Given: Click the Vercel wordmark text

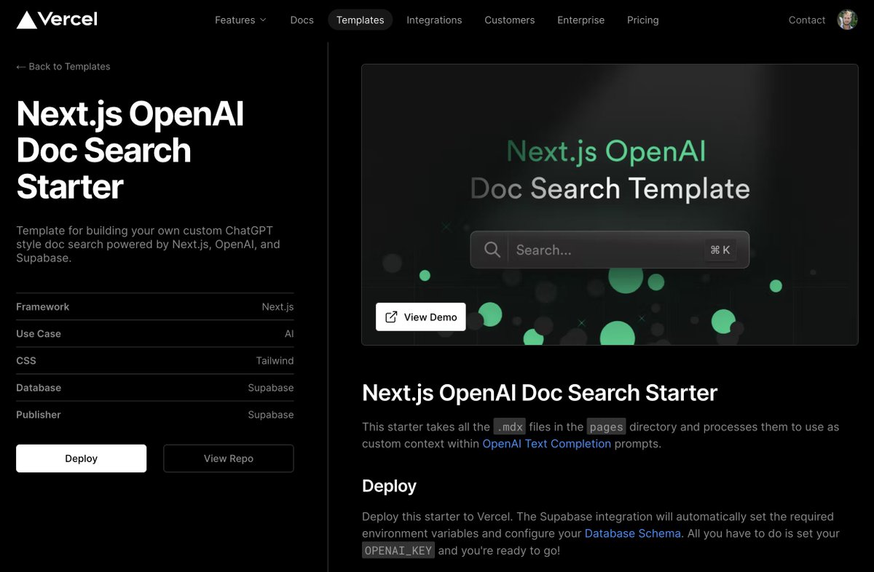Looking at the screenshot, I should [x=69, y=19].
